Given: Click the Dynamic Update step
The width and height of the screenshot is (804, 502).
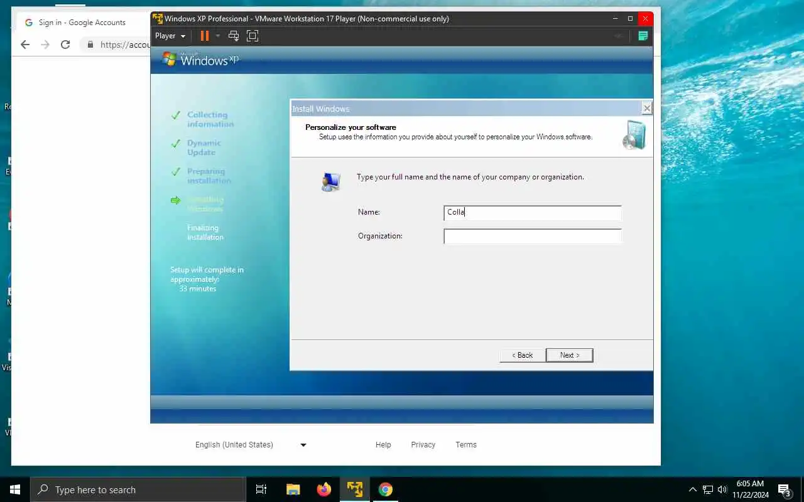Looking at the screenshot, I should 204,147.
